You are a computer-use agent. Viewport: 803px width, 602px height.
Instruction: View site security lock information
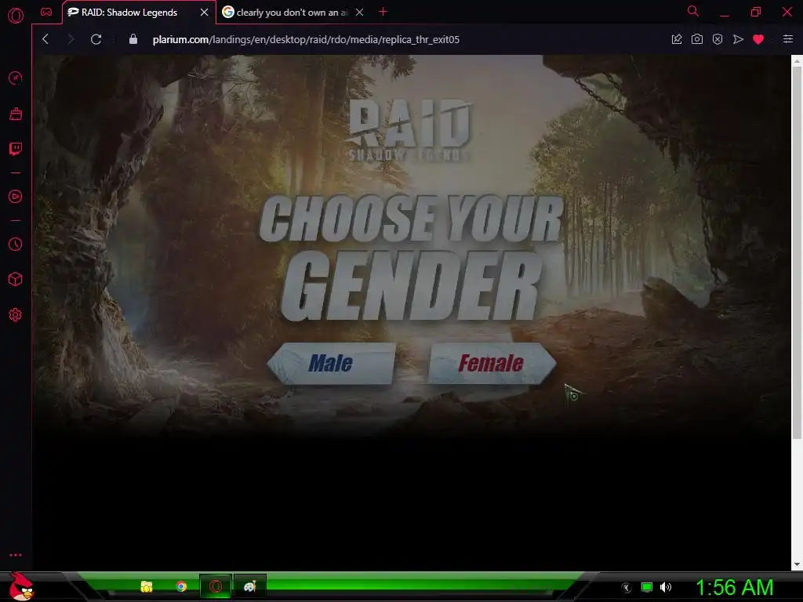pos(133,39)
